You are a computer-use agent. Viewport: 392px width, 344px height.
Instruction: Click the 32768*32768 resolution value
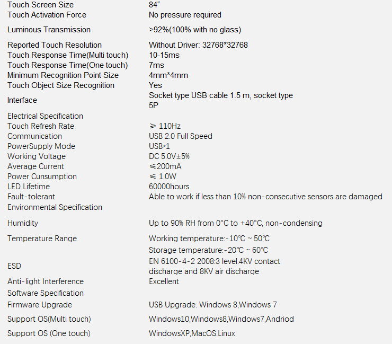[x=225, y=45]
